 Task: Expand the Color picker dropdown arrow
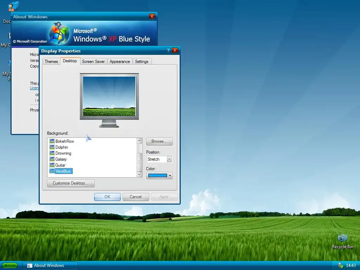pos(170,176)
